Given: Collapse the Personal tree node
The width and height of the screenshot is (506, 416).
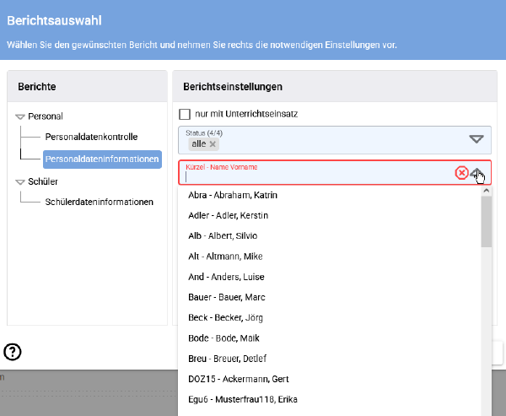Looking at the screenshot, I should pyautogui.click(x=20, y=116).
